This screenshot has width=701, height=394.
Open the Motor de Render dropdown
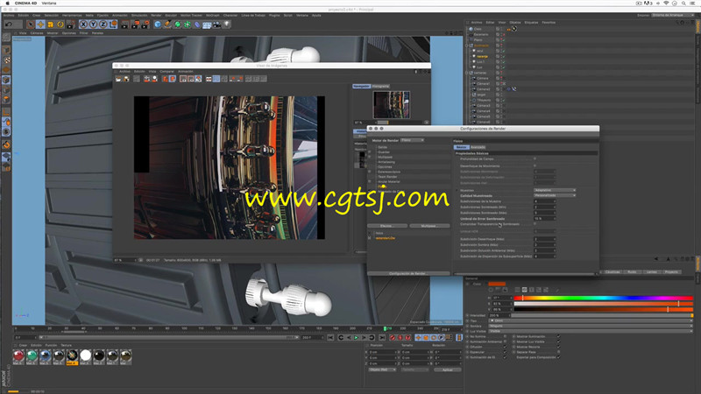pyautogui.click(x=412, y=140)
